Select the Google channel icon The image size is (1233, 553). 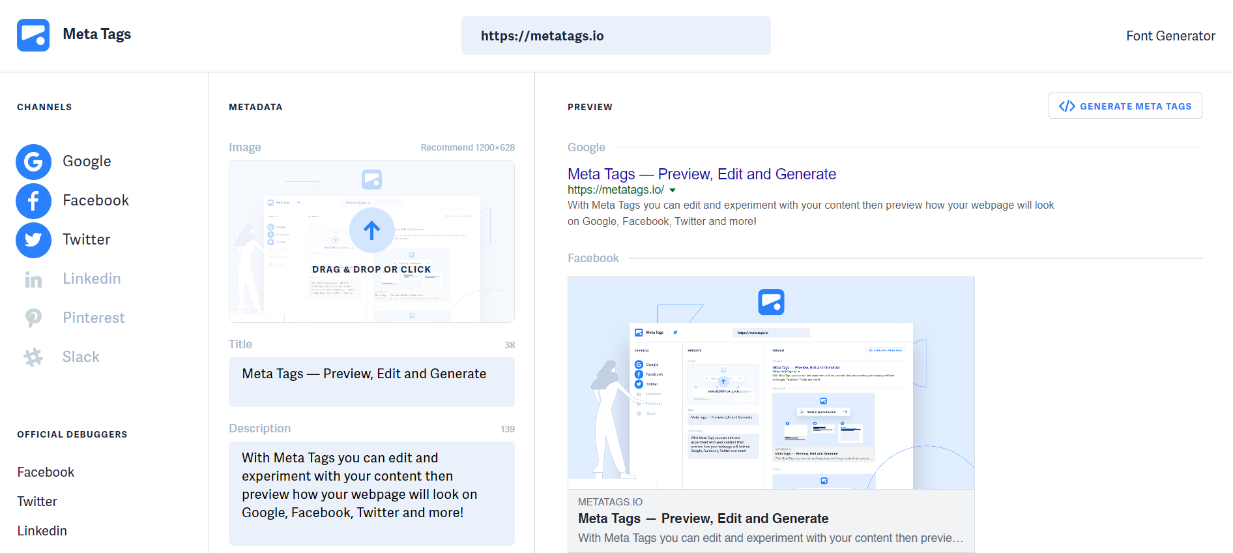(x=33, y=162)
